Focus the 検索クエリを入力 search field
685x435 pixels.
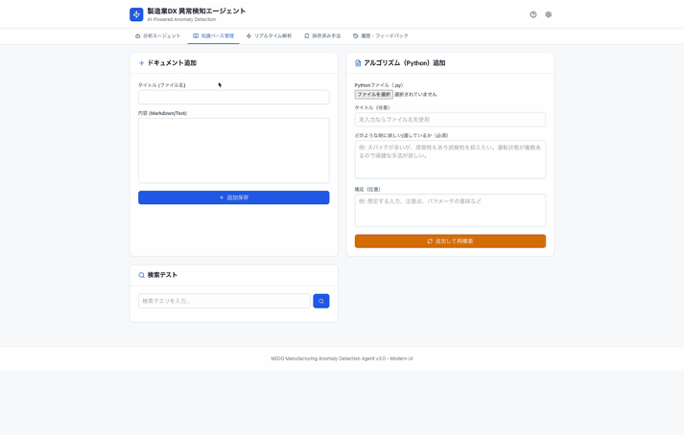click(x=224, y=301)
